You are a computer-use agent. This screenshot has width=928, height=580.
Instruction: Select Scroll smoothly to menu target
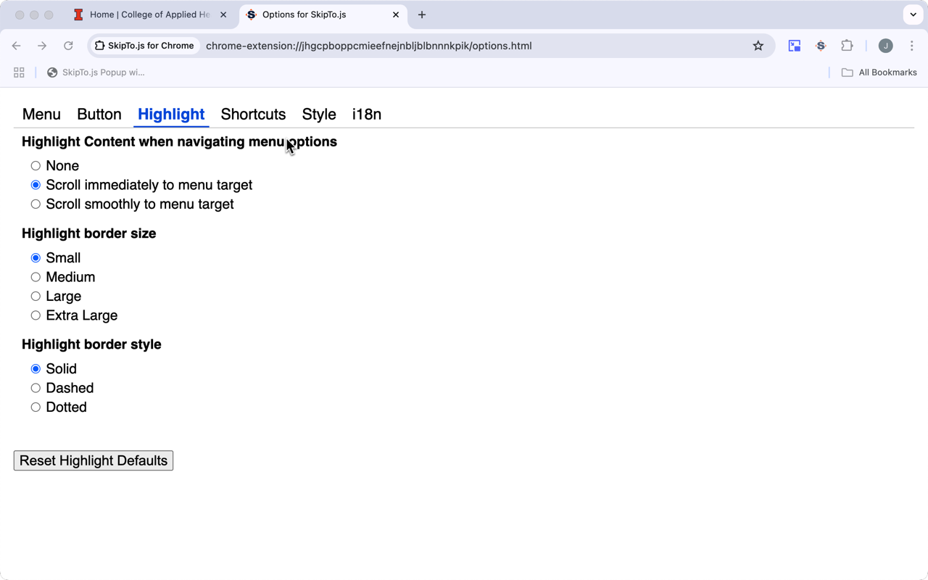click(36, 204)
